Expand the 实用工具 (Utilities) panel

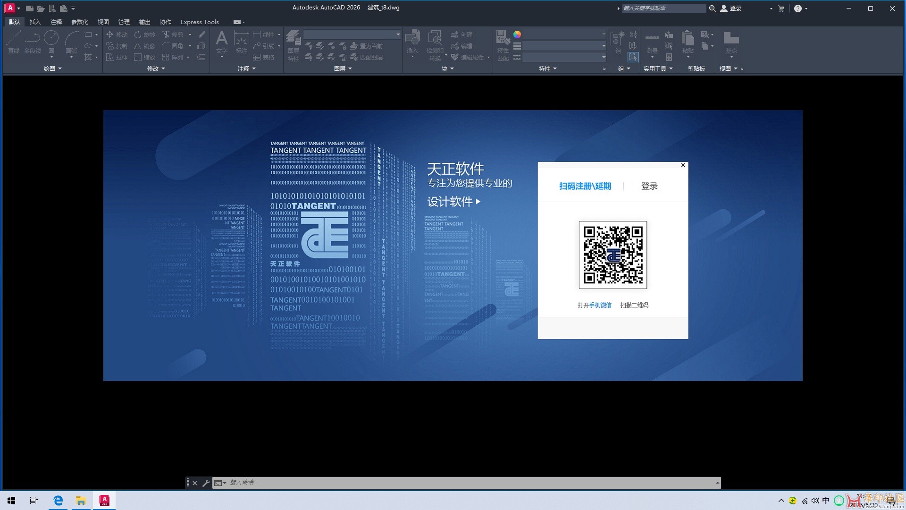point(658,68)
